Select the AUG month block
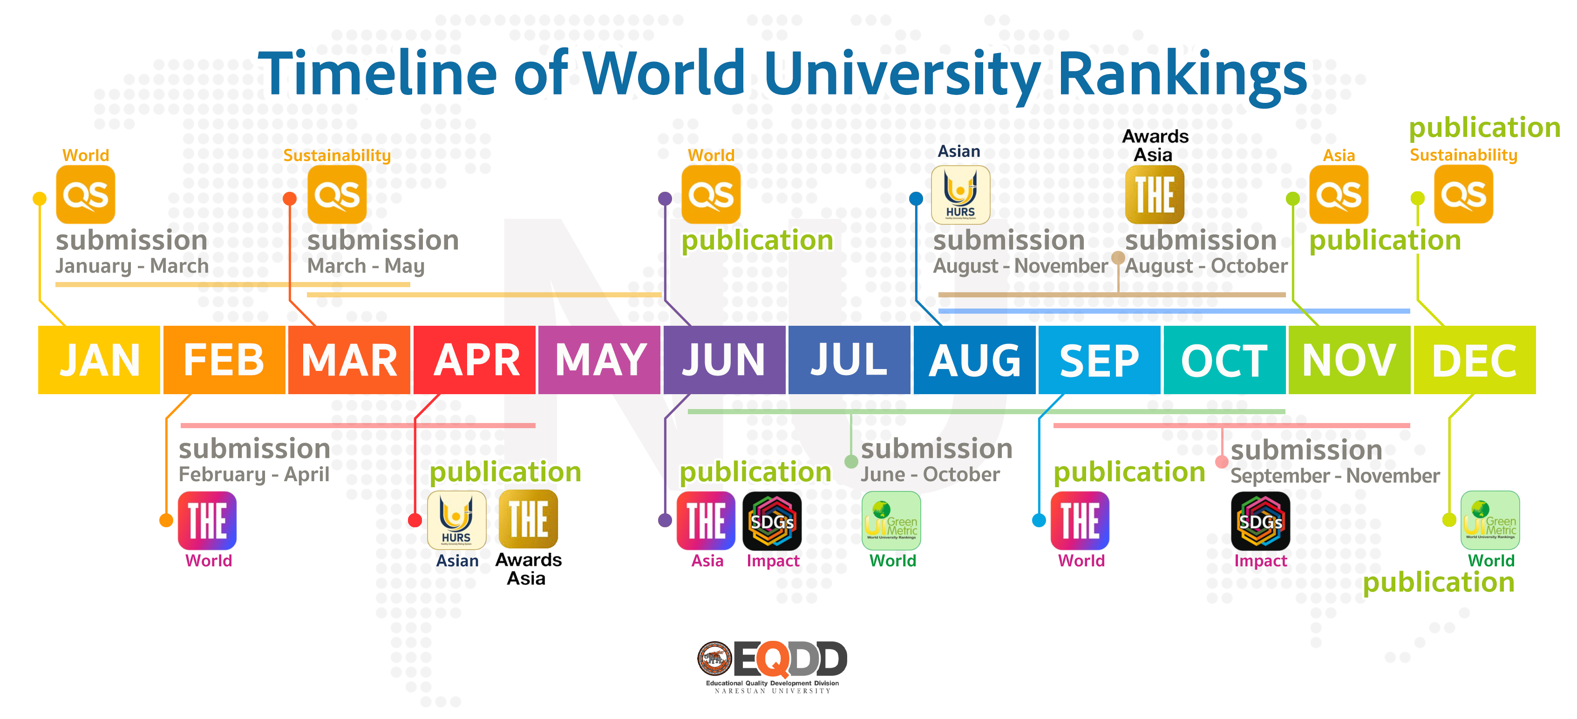This screenshot has width=1577, height=719. pos(974,360)
